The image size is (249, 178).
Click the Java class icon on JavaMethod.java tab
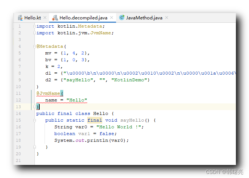(x=122, y=18)
